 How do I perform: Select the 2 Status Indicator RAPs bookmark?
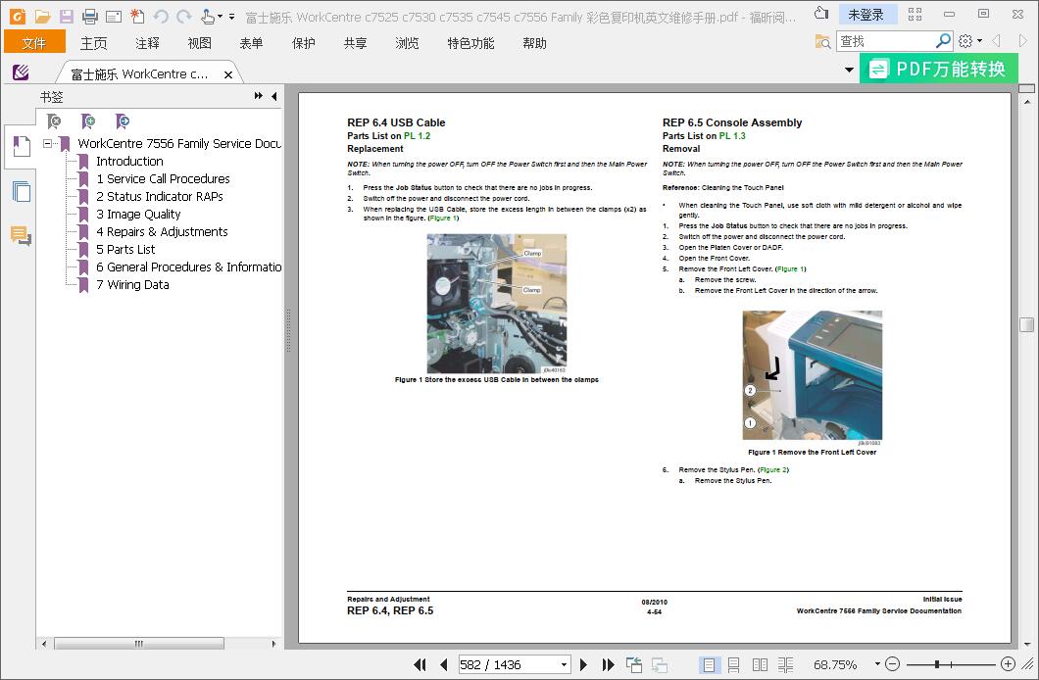click(159, 197)
